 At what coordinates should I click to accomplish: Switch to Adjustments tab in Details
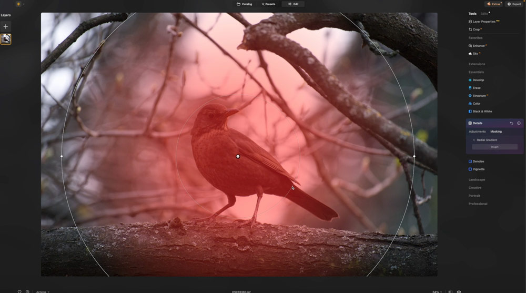pos(477,132)
